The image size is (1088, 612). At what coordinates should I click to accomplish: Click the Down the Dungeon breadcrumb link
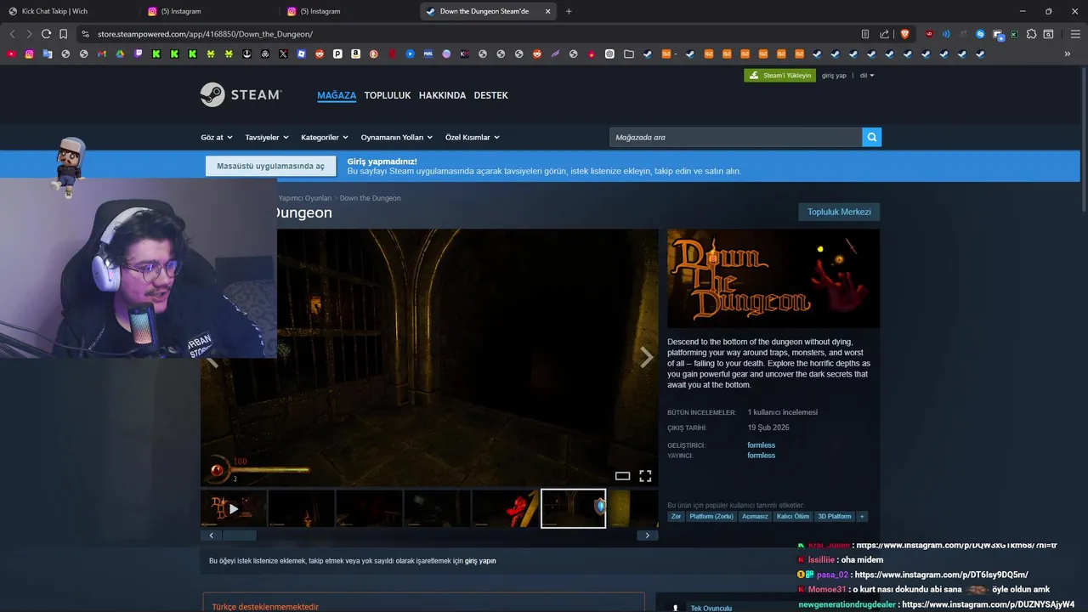(370, 198)
